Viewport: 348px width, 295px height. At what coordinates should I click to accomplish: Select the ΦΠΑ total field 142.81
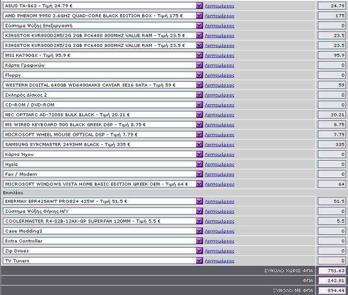(332, 281)
